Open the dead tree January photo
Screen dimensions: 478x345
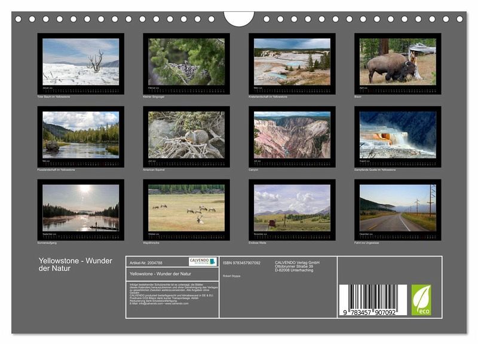81,62
